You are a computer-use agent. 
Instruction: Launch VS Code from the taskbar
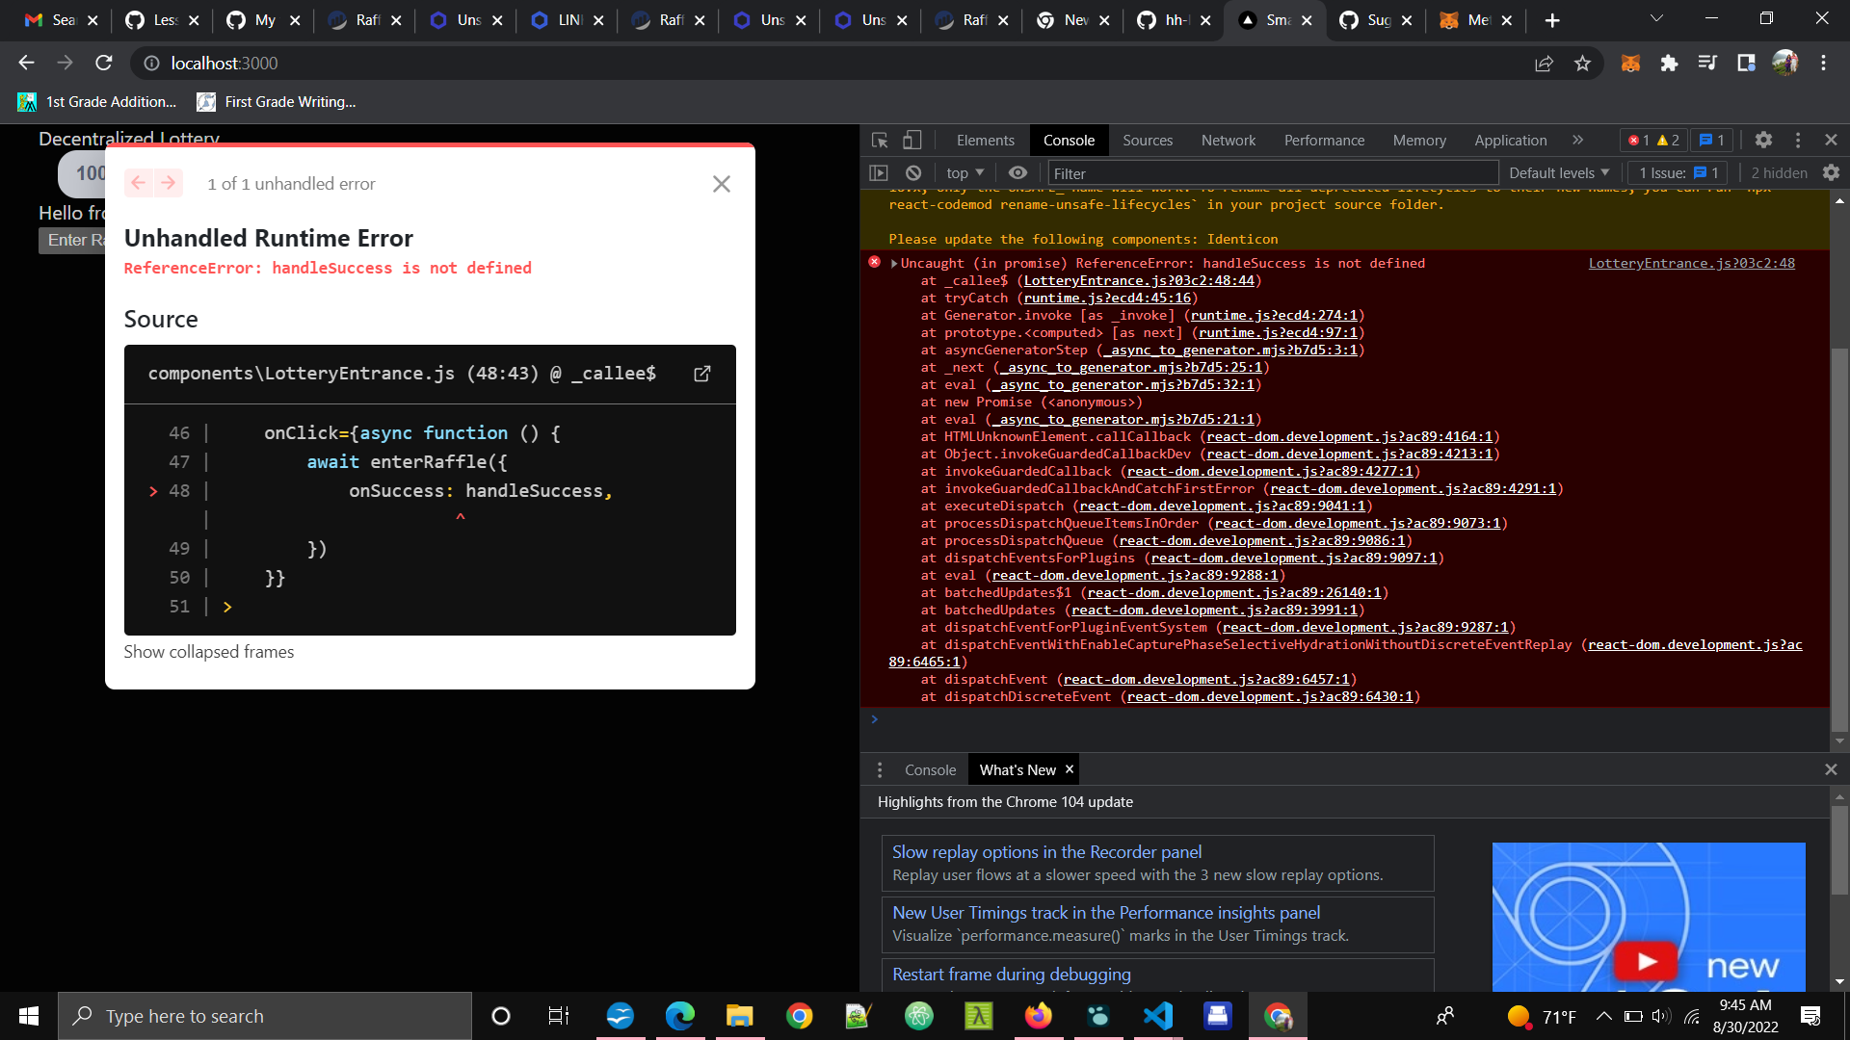point(1157,1015)
